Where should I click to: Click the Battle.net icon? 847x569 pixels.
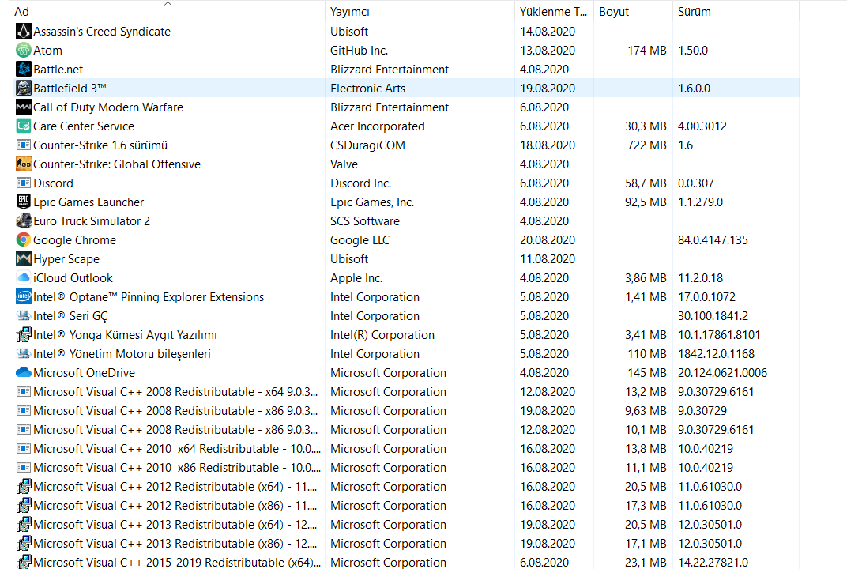pyautogui.click(x=23, y=70)
